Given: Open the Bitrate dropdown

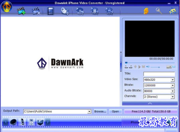Looking at the screenshot, I should (173, 85).
